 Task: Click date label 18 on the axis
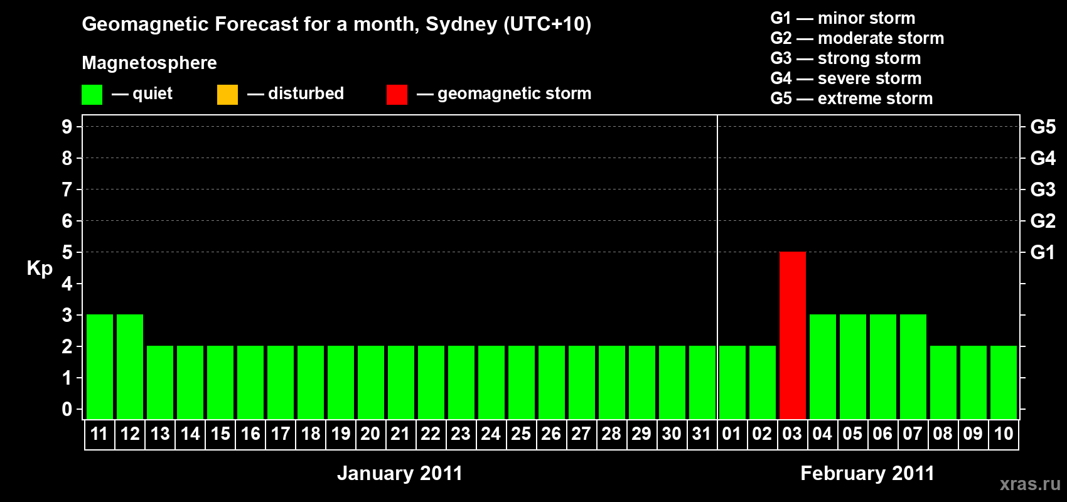click(311, 434)
